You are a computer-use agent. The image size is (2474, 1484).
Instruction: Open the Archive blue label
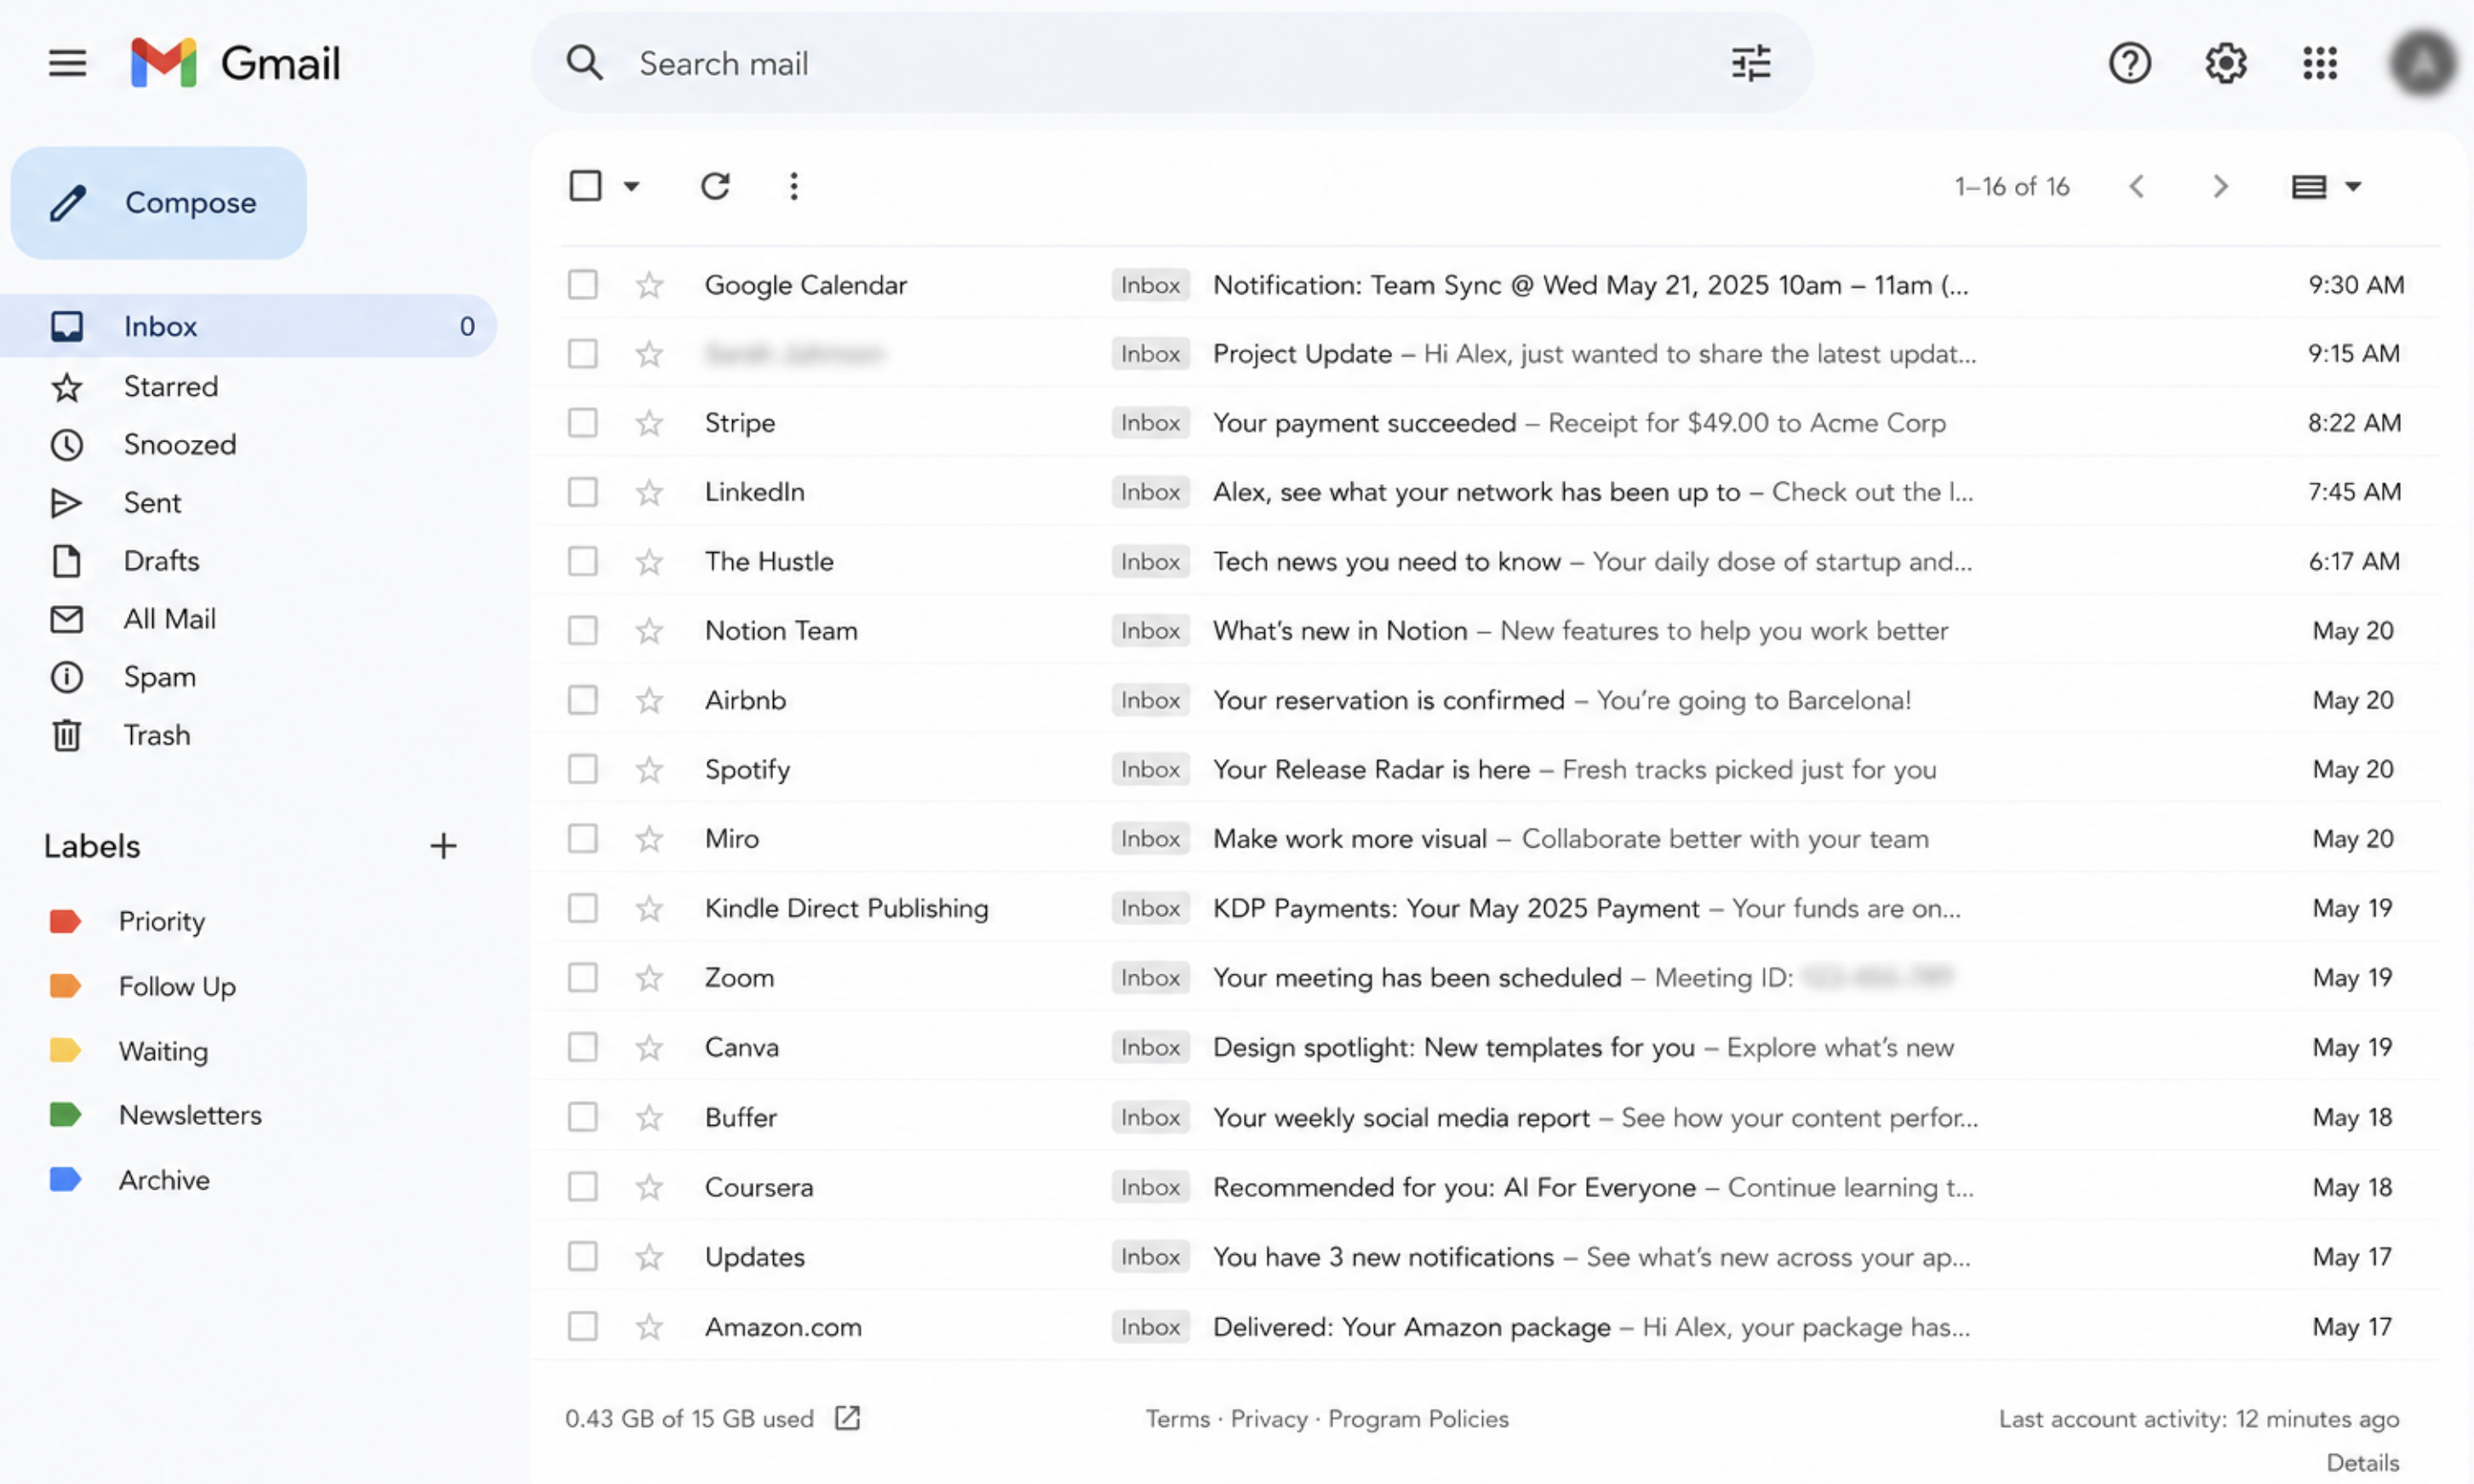(130, 1180)
